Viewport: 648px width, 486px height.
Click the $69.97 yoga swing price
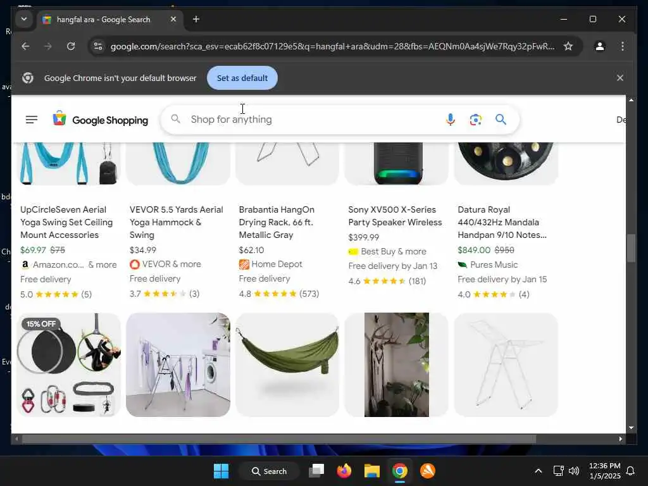[33, 250]
